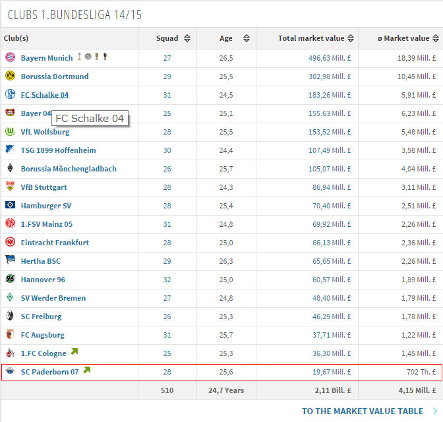Click the green promoted arrow beside 1.FC Cologne
The width and height of the screenshot is (443, 422).
pyautogui.click(x=74, y=352)
